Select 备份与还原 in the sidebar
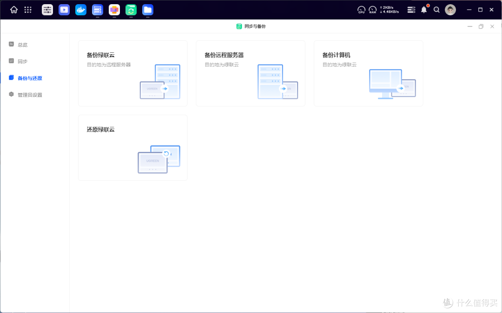Screen dimensions: 502x313 tap(30, 78)
